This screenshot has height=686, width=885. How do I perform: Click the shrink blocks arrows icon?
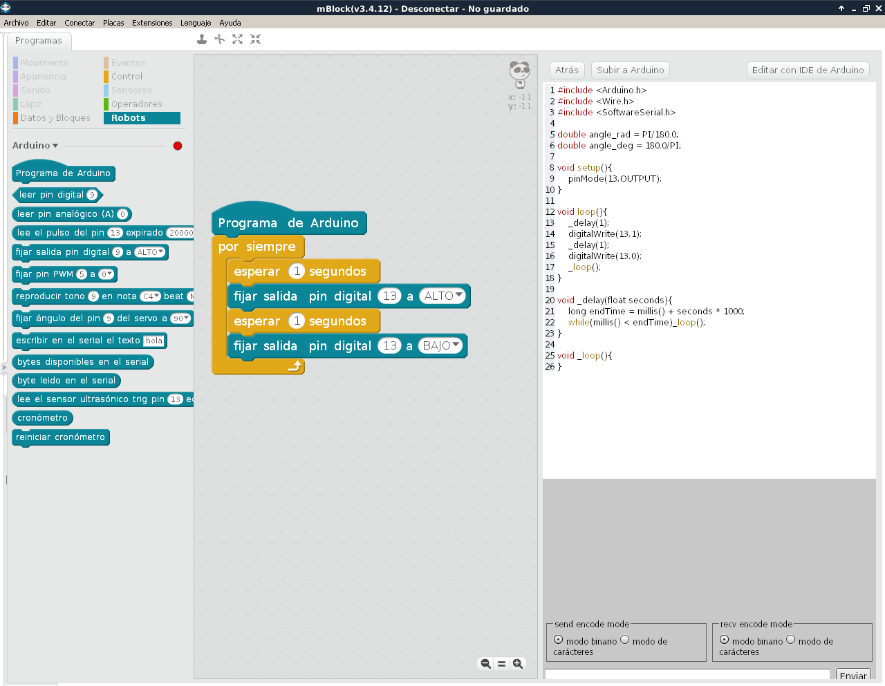click(255, 39)
